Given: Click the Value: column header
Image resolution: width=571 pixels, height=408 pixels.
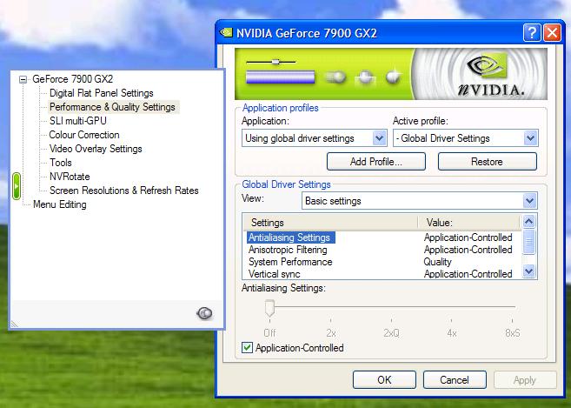Looking at the screenshot, I should point(468,223).
